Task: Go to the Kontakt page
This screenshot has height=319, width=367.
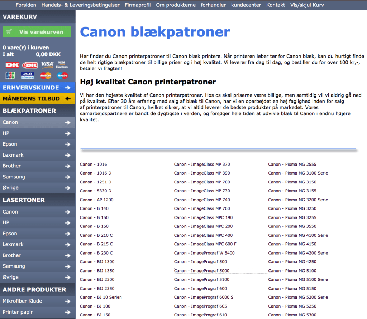Action: coord(276,5)
